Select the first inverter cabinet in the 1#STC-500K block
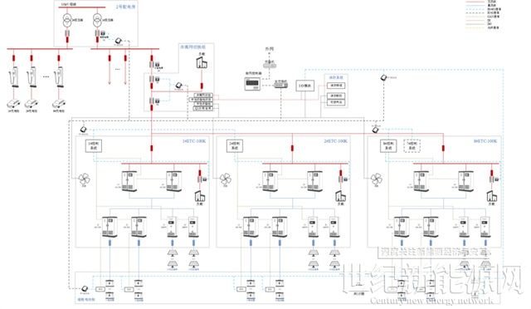The width and height of the screenshot is (531, 309). 129,181
